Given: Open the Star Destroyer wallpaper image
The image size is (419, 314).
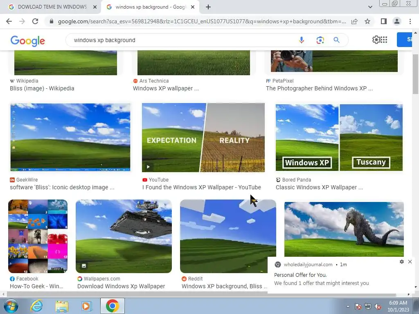Looking at the screenshot, I should coord(124,236).
